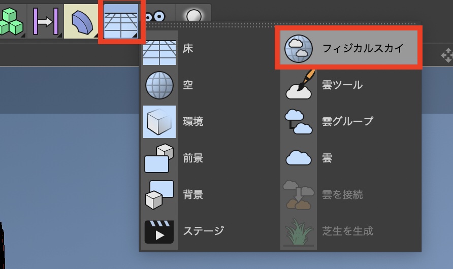The width and height of the screenshot is (453, 269).
Task: Activate the 雲ツール cloud brush tool
Action: tap(342, 85)
